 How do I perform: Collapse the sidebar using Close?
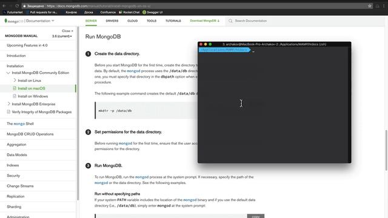[x=67, y=31]
